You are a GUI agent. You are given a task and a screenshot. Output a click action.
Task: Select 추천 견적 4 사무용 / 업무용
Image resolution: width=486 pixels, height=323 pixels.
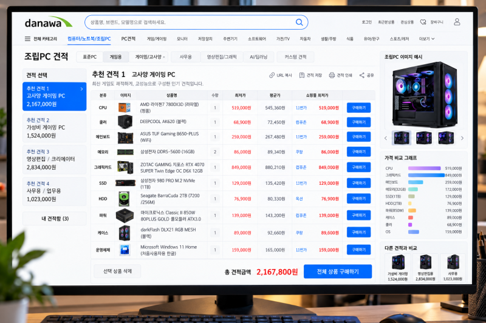tap(55, 191)
